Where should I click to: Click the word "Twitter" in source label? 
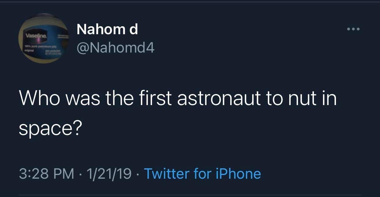pyautogui.click(x=166, y=174)
